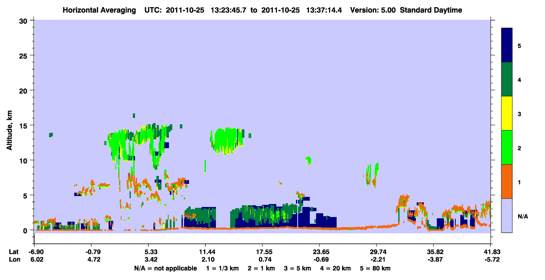
Task: Click the start time '13:23:45.7'
Action: coord(229,10)
